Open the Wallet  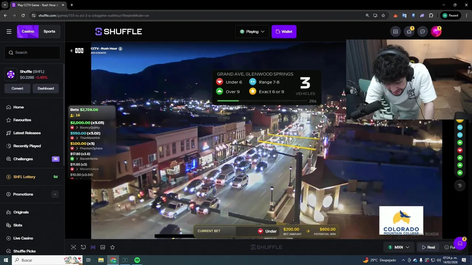[x=284, y=32]
